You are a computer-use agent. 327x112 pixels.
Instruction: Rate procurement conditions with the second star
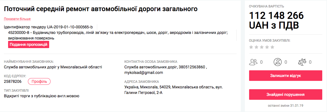coord(256,47)
